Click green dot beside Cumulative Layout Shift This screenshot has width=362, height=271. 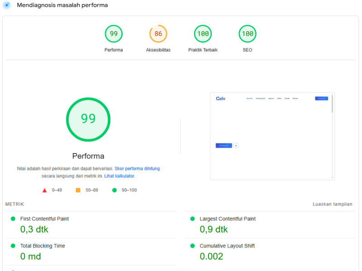pyautogui.click(x=193, y=246)
